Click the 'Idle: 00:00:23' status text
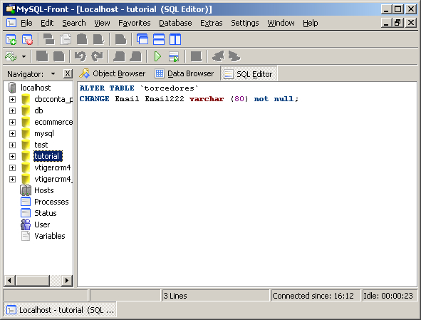The image size is (421, 320). [390, 296]
